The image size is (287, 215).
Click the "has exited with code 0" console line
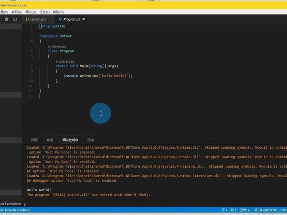point(88,195)
